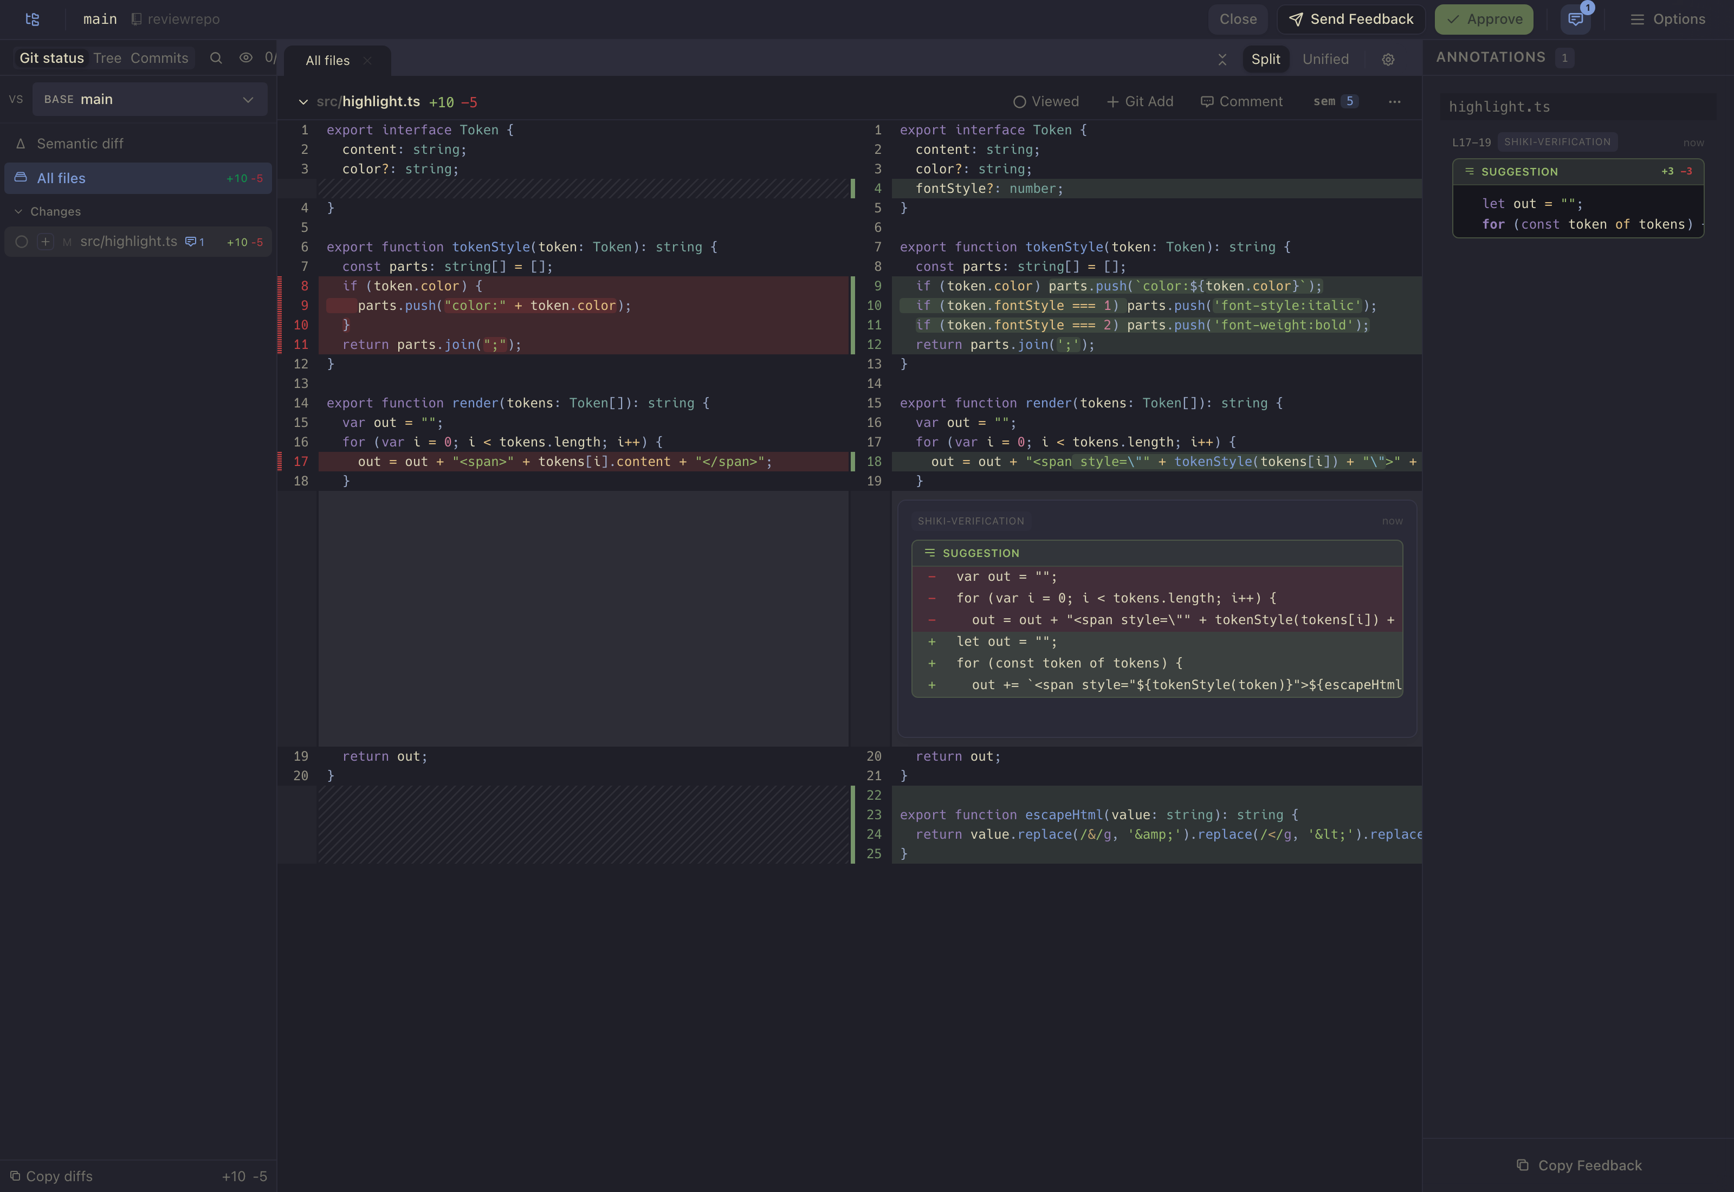Open src/highlight.ts in the changes list

[x=128, y=241]
